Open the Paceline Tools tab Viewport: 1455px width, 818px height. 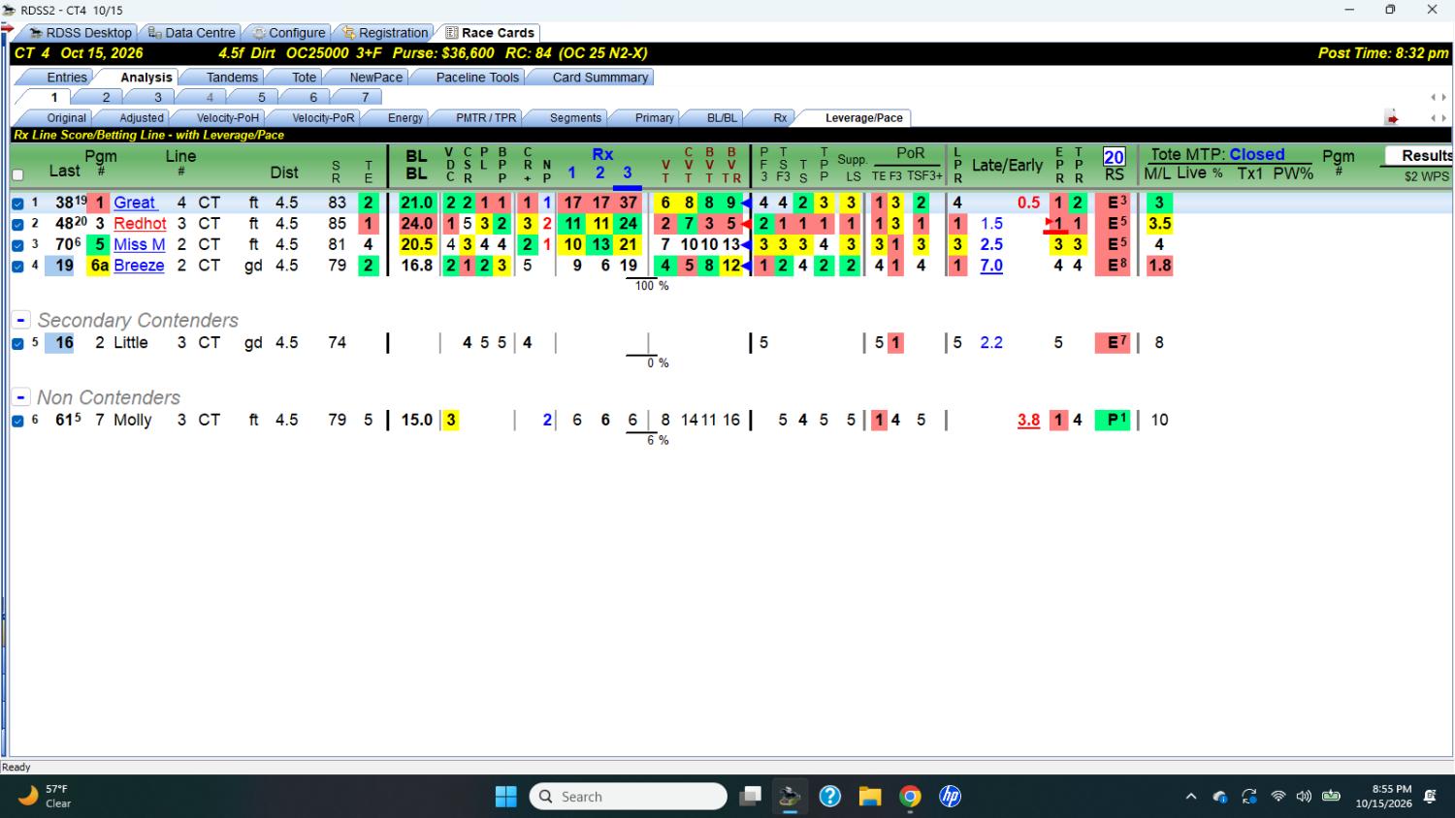[x=477, y=78]
